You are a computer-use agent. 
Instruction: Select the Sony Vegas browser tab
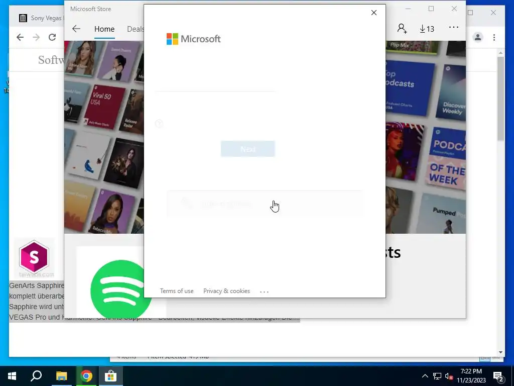pyautogui.click(x=41, y=18)
